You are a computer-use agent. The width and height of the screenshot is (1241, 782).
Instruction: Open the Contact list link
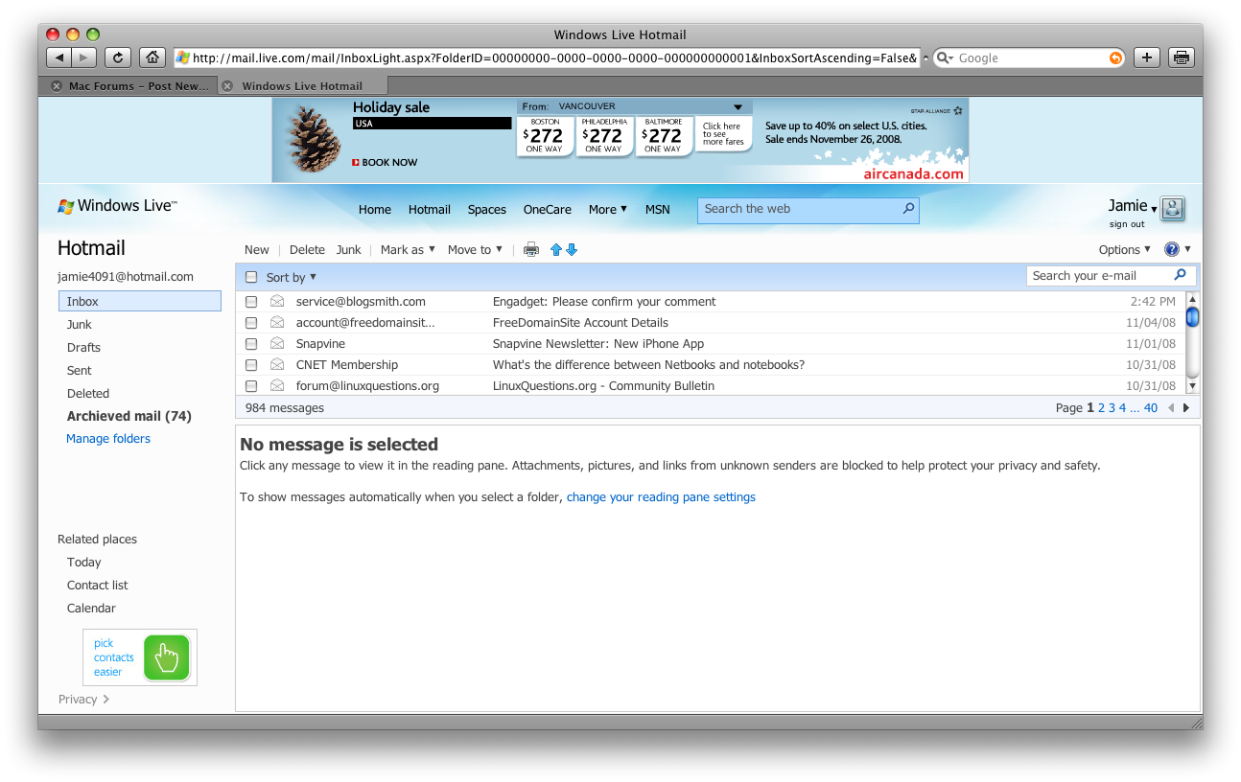point(97,585)
